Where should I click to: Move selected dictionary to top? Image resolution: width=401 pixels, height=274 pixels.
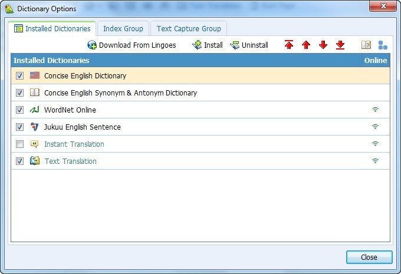(289, 45)
